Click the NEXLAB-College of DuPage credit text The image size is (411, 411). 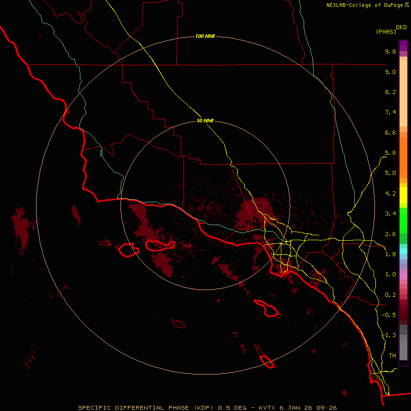coord(365,5)
